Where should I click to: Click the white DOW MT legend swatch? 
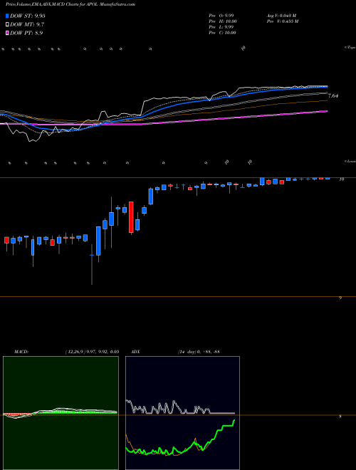[7, 25]
